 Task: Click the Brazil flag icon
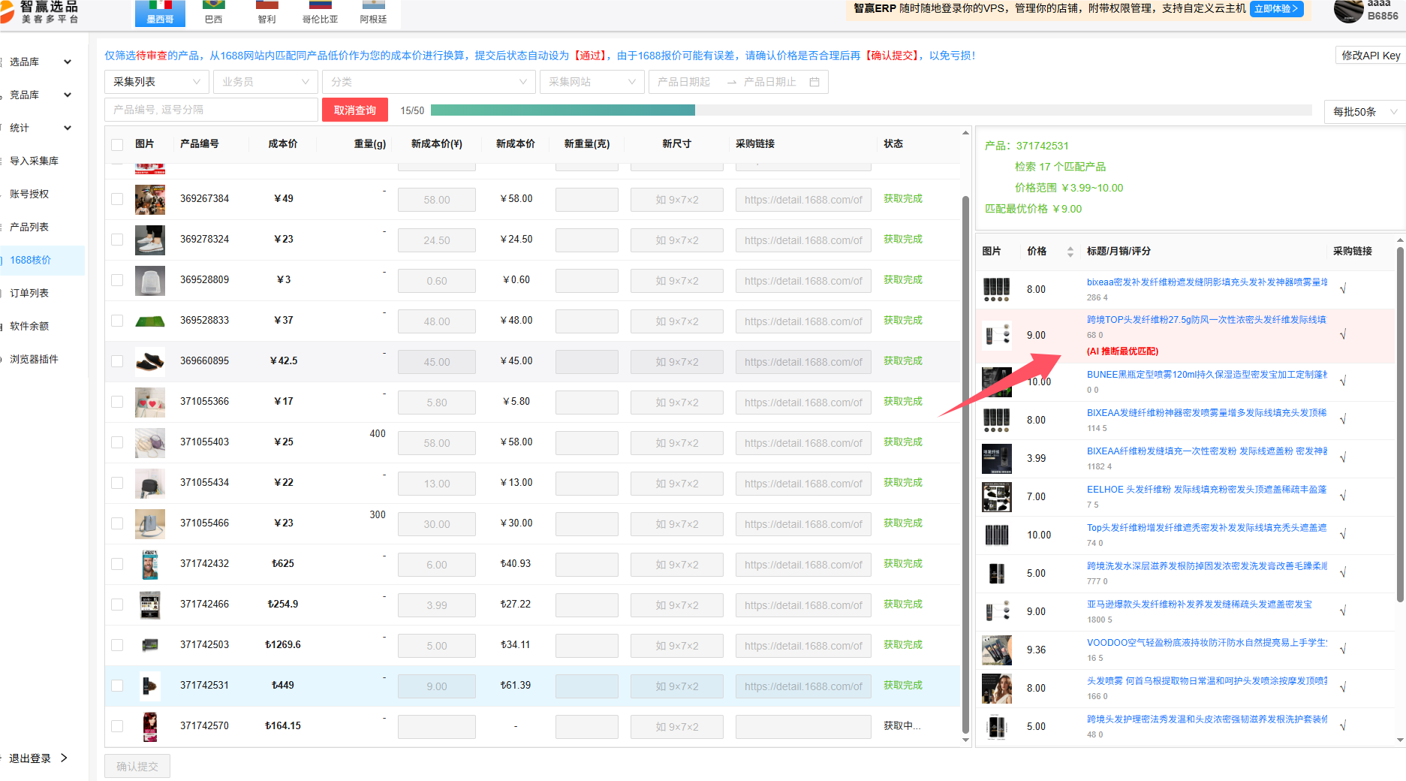213,5
